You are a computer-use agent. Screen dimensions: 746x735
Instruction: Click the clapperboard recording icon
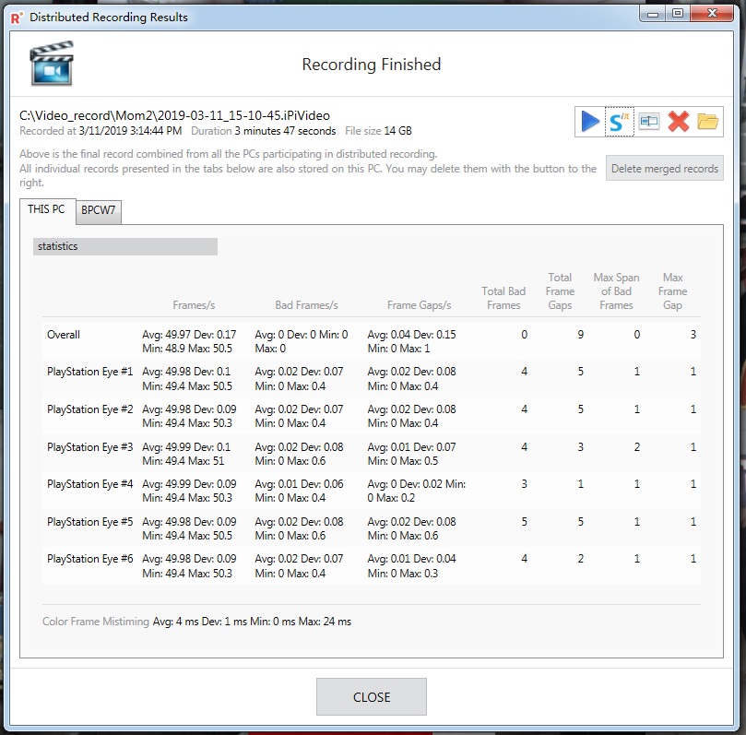tap(52, 64)
